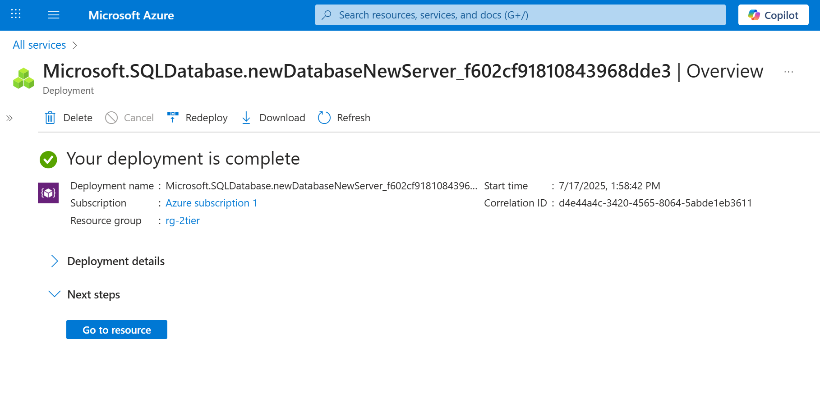Click the Download arrow icon

click(x=246, y=118)
